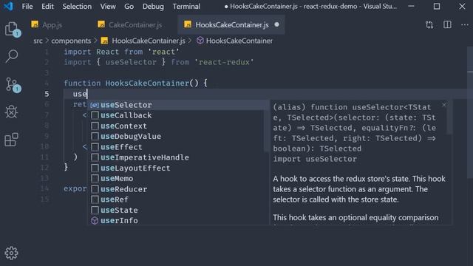
Task: Close the suggestion documentation panel
Action: coord(443,105)
